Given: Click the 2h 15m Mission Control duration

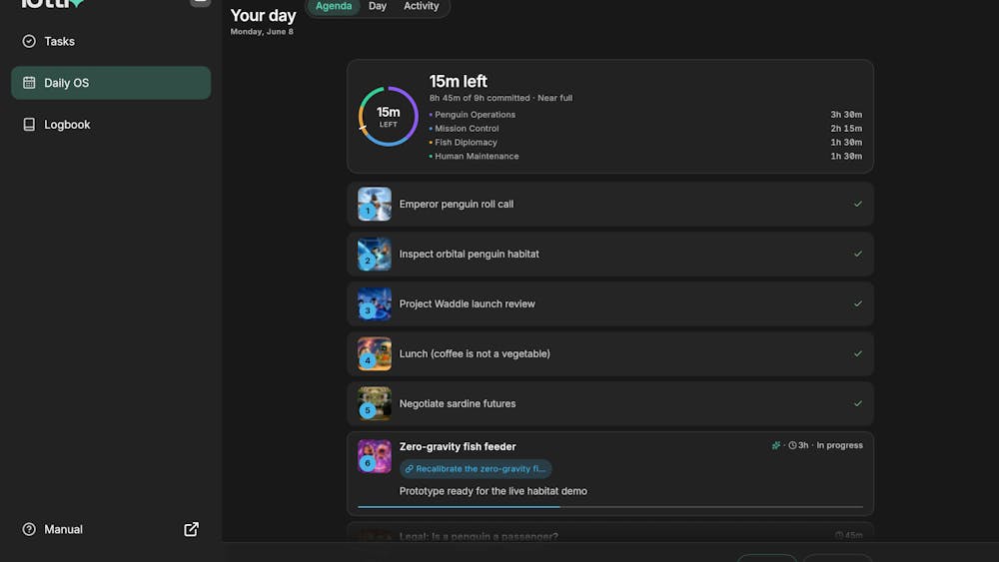Looking at the screenshot, I should pyautogui.click(x=846, y=129).
